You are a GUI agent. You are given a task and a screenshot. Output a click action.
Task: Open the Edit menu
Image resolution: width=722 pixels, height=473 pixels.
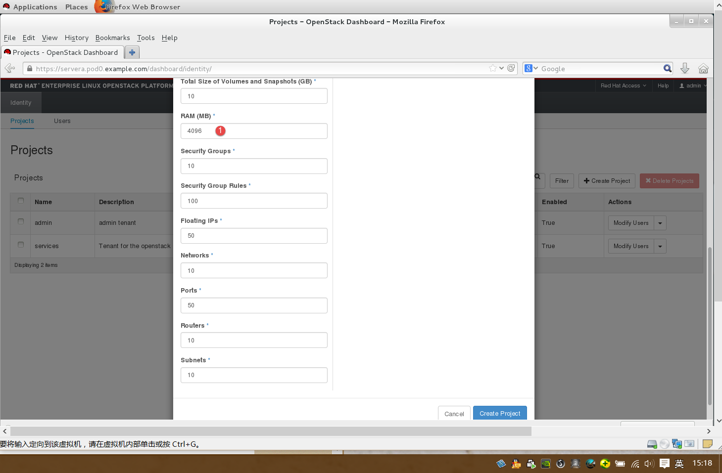point(29,38)
